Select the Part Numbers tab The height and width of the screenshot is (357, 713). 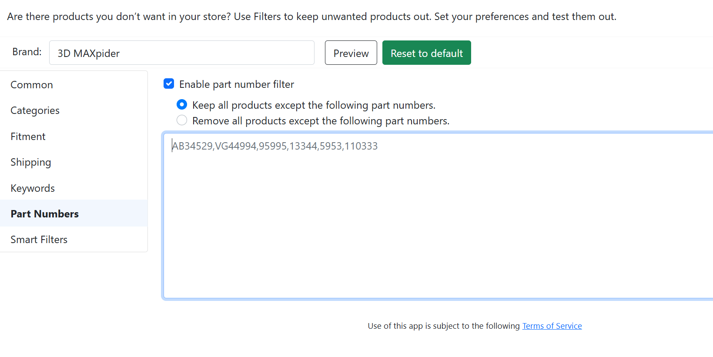(44, 214)
